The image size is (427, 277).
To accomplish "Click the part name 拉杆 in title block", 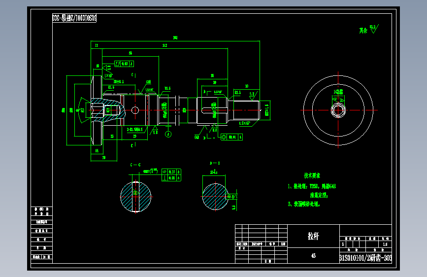I will click(313, 236).
